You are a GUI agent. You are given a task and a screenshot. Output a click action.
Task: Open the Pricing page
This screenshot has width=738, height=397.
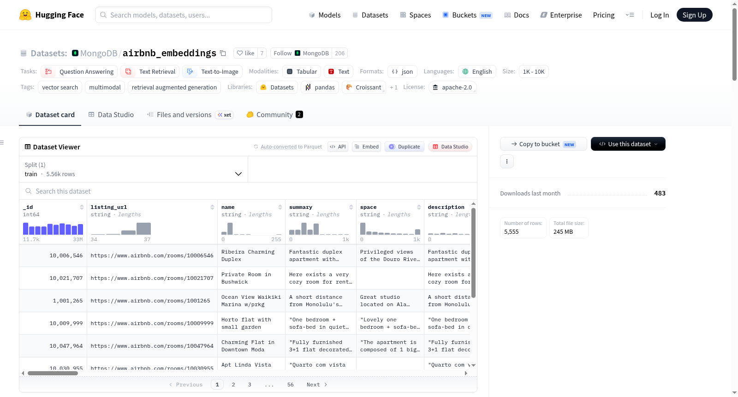click(604, 15)
